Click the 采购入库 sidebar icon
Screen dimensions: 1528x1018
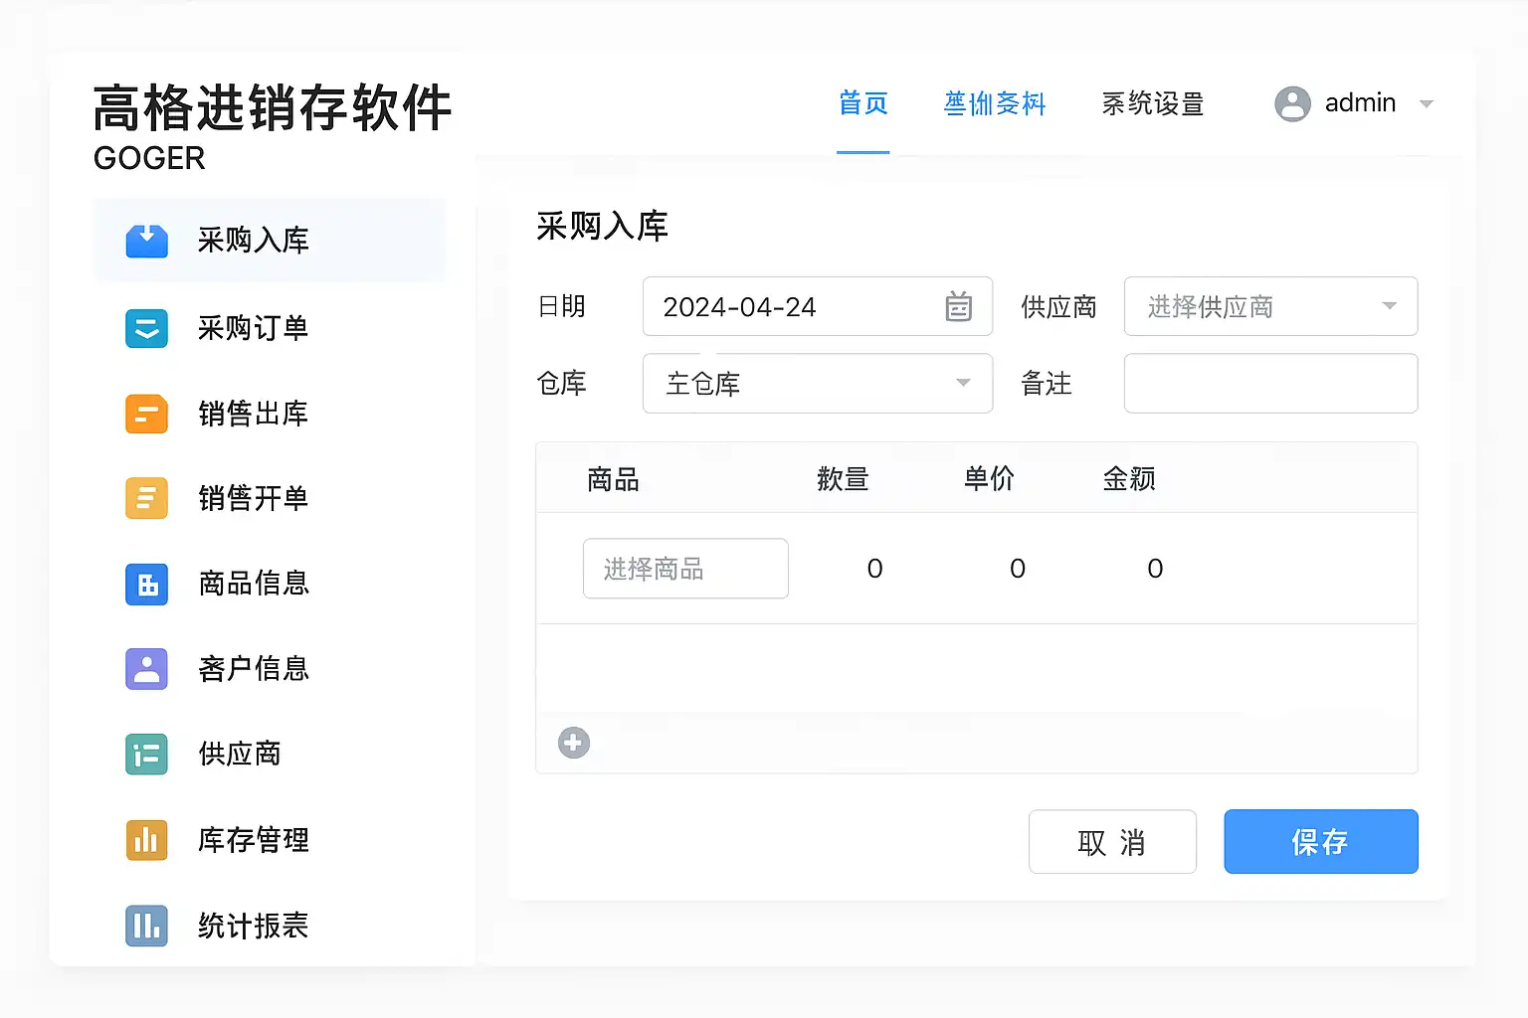(147, 241)
